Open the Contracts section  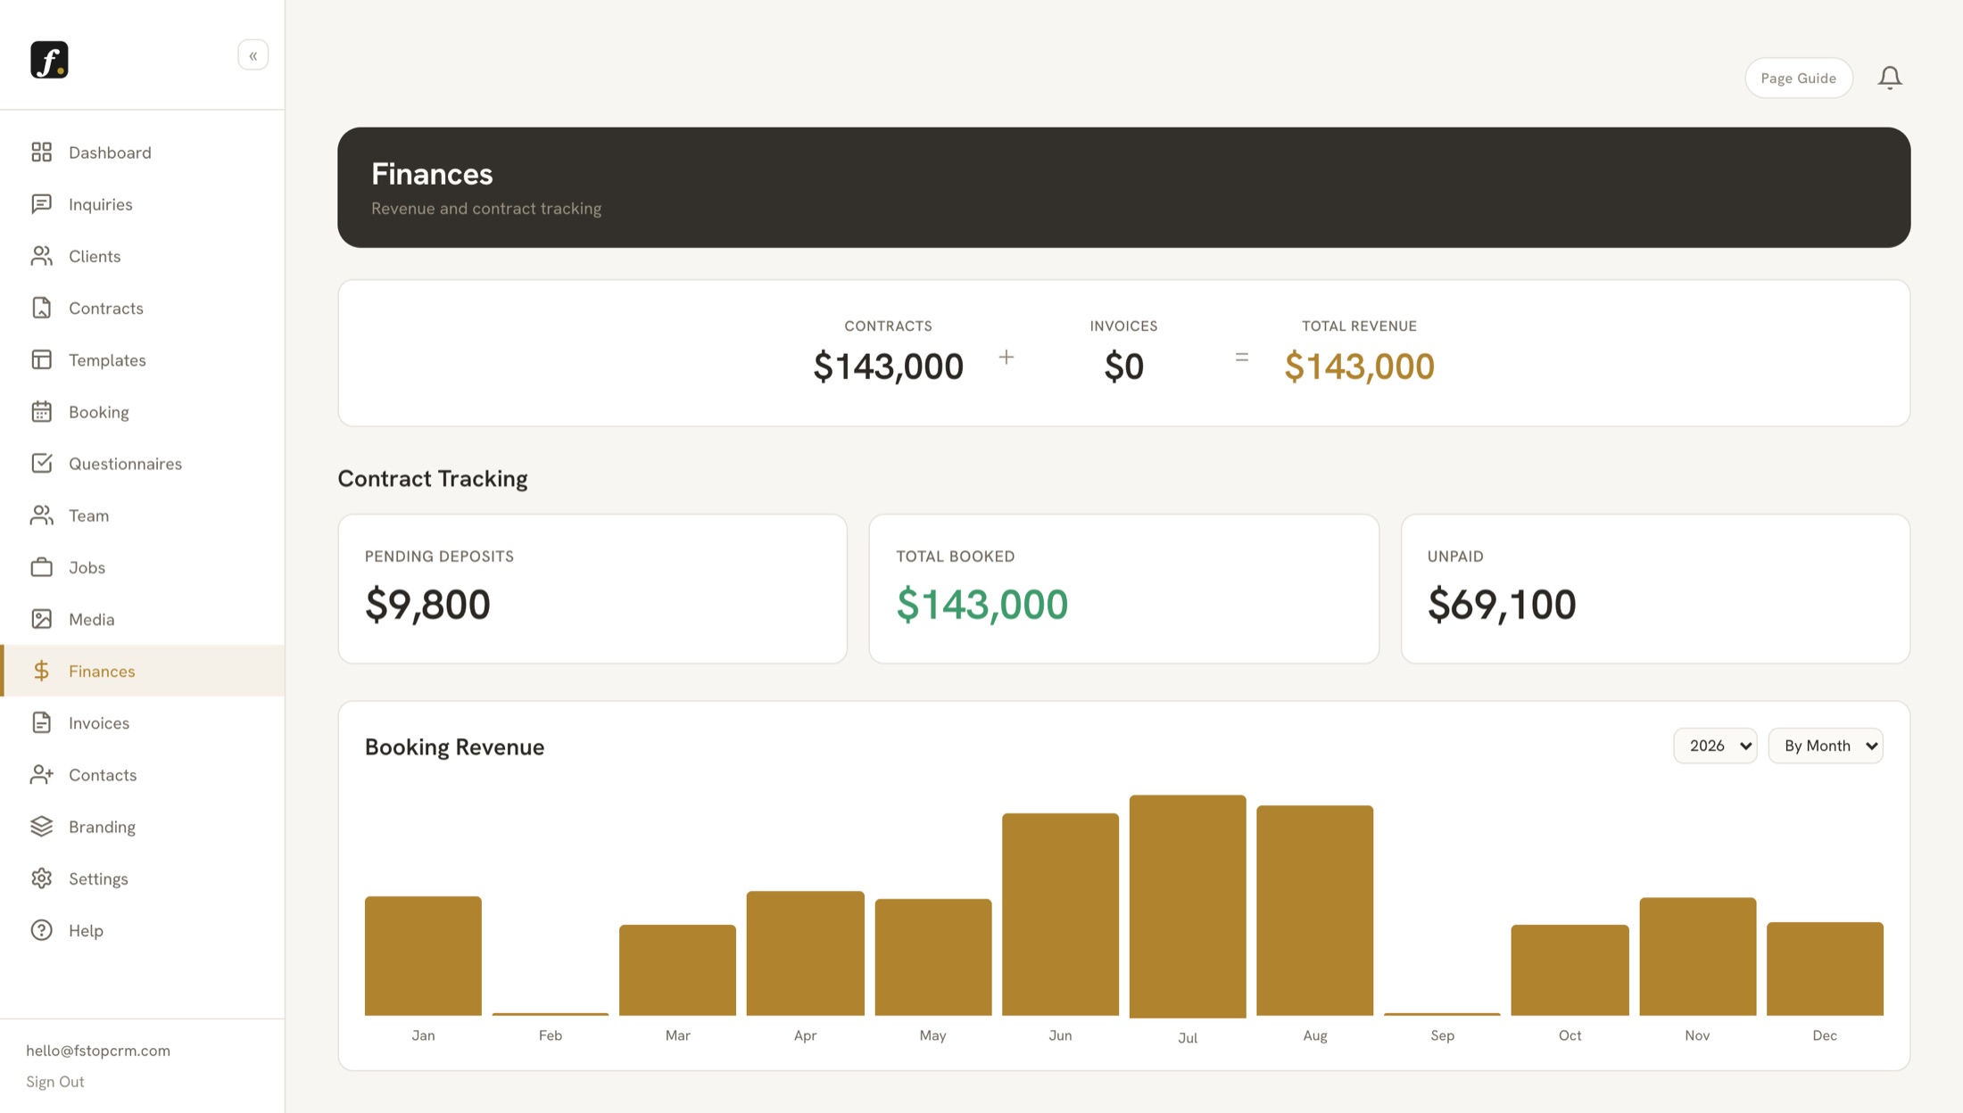(x=143, y=308)
